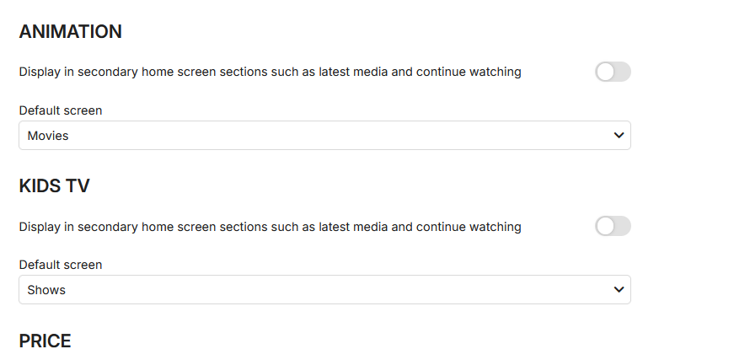Click Kids TV's "Display in secondary home screen" label
This screenshot has height=349, width=750.
click(270, 227)
